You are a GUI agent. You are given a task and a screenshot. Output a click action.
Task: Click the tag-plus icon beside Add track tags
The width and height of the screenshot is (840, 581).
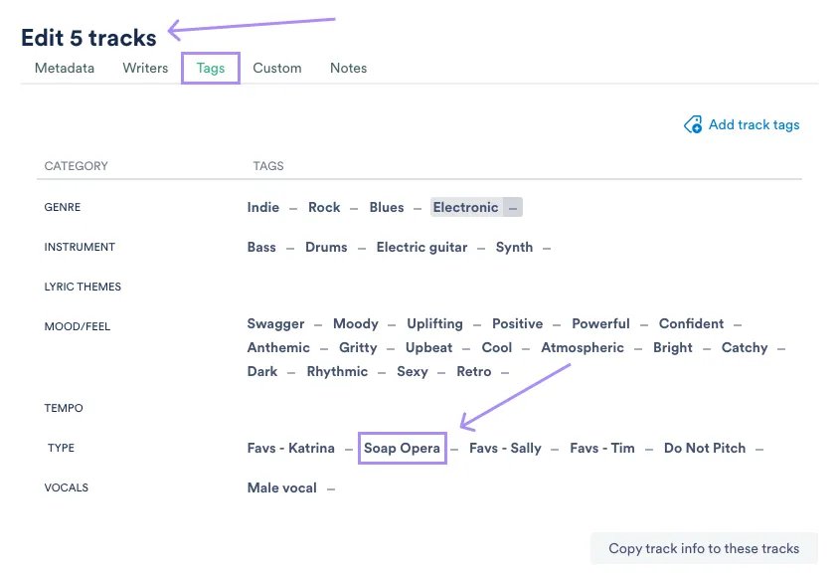pos(693,124)
